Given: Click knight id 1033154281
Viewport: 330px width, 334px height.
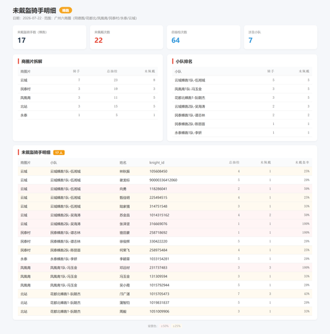Looking at the screenshot, I should [159, 259].
